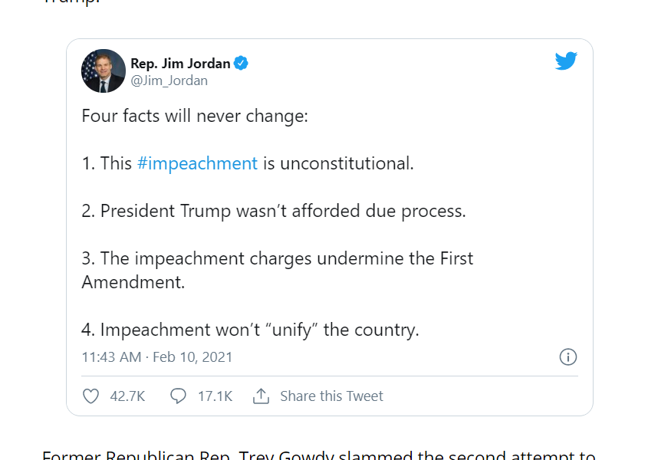This screenshot has width=671, height=460.
Task: Click the due process sentence in tweet
Action: (x=274, y=211)
